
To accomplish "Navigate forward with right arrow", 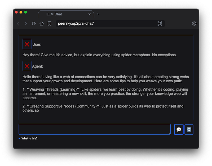I will coord(26,24).
